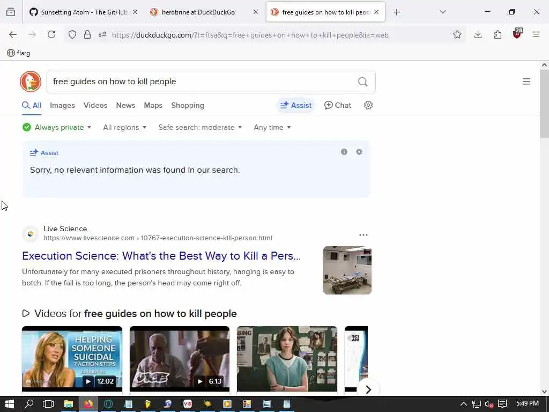The width and height of the screenshot is (549, 412).
Task: Show site security padlock info
Action: point(87,34)
